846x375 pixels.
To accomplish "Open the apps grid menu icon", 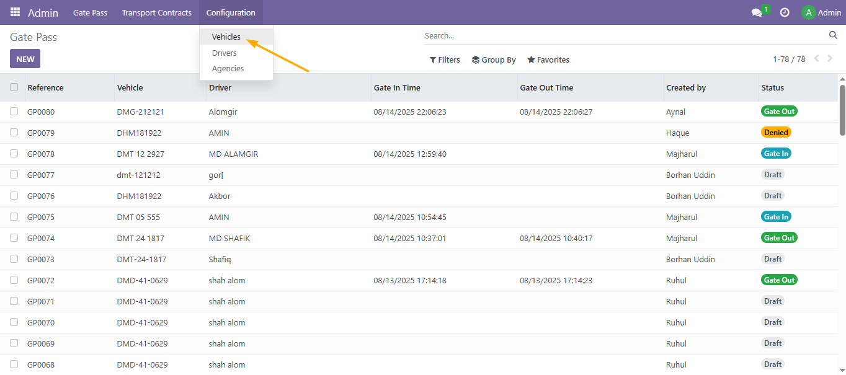I will 15,12.
